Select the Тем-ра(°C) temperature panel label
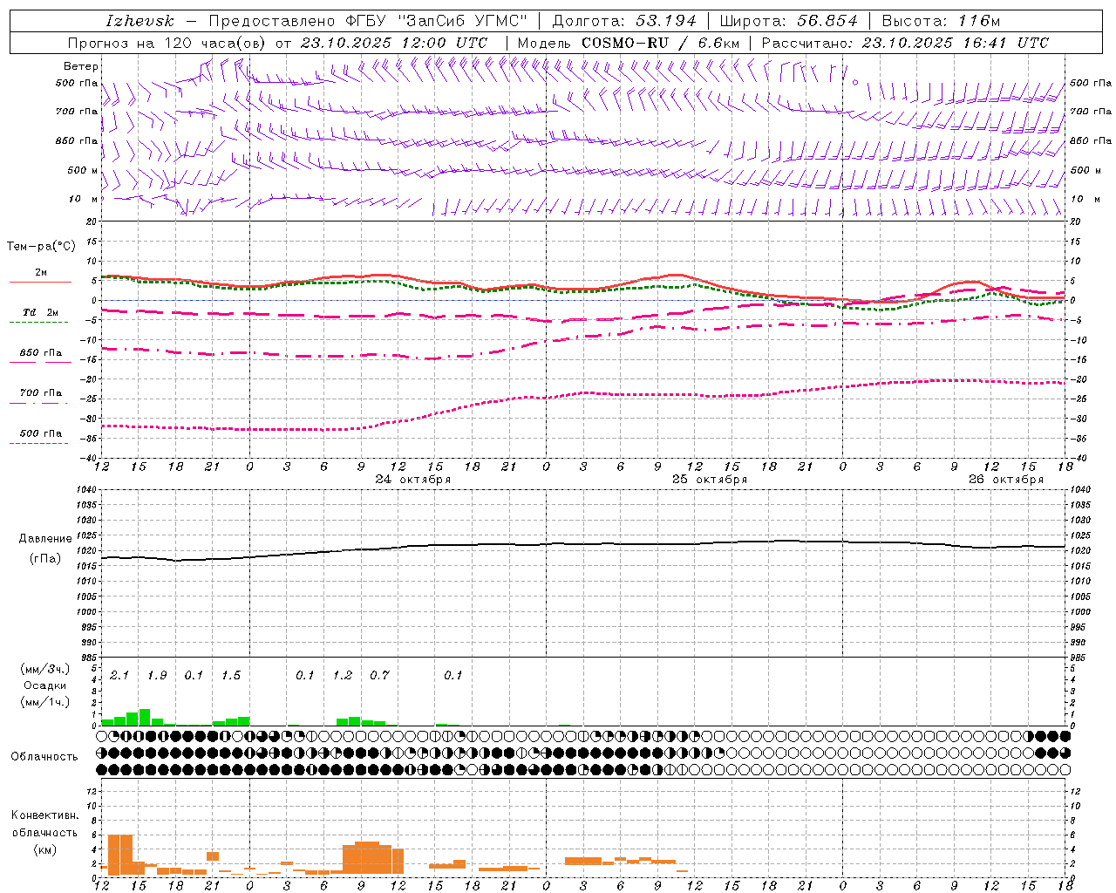This screenshot has width=1116, height=893. click(41, 247)
